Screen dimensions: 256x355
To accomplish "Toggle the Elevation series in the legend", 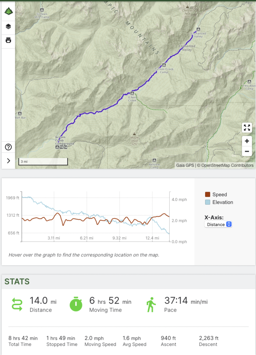I will [x=208, y=202].
